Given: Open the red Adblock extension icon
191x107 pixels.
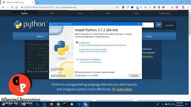Looking at the screenshot, I should click(x=123, y=7).
